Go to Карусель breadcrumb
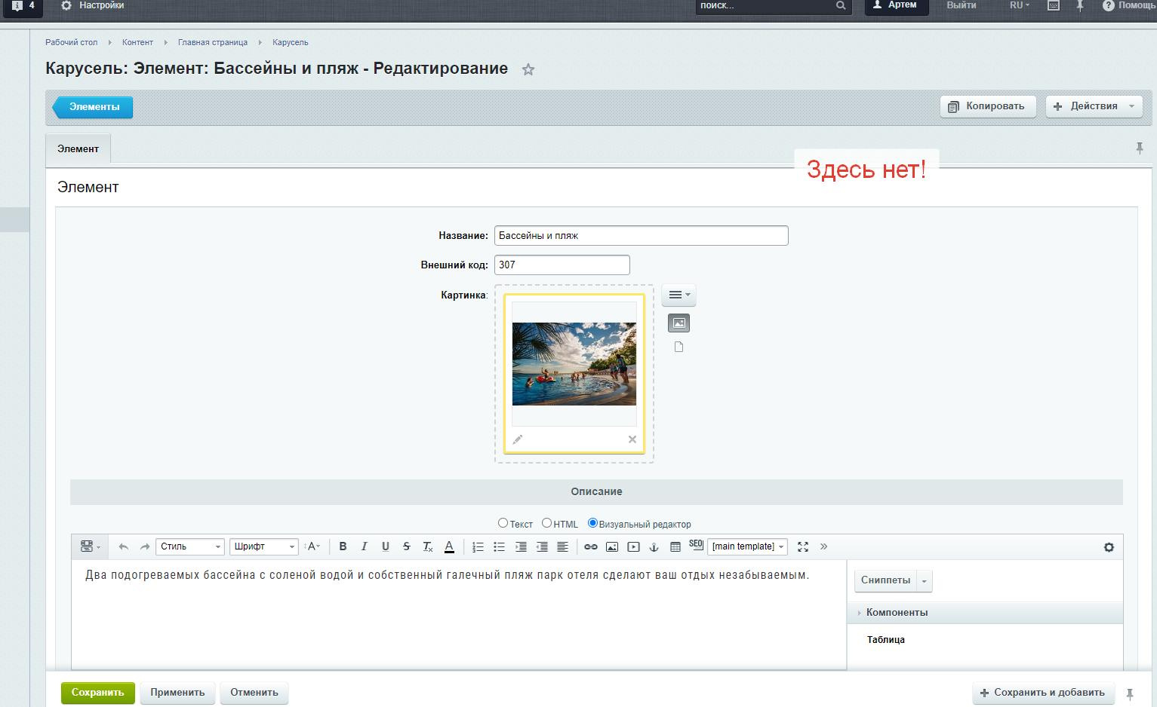1157x707 pixels. pos(290,42)
